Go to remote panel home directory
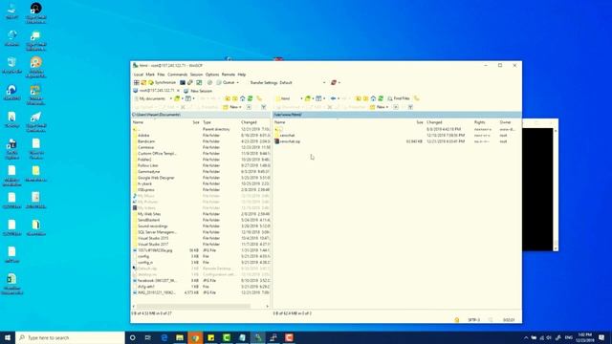612x344 pixels. click(x=373, y=98)
